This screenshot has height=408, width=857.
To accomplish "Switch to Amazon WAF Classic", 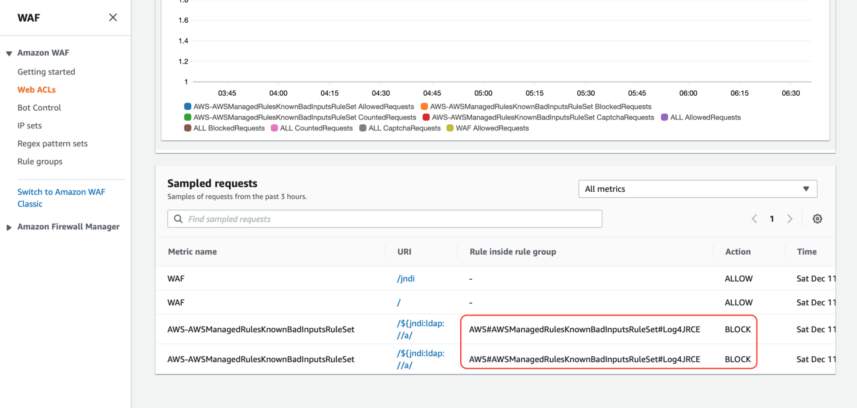I will click(x=61, y=198).
